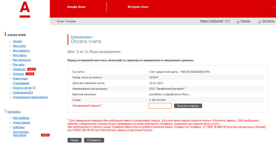The width and height of the screenshot is (276, 145).
Task: Click the biletix.ru description text
Action: coord(170,94)
